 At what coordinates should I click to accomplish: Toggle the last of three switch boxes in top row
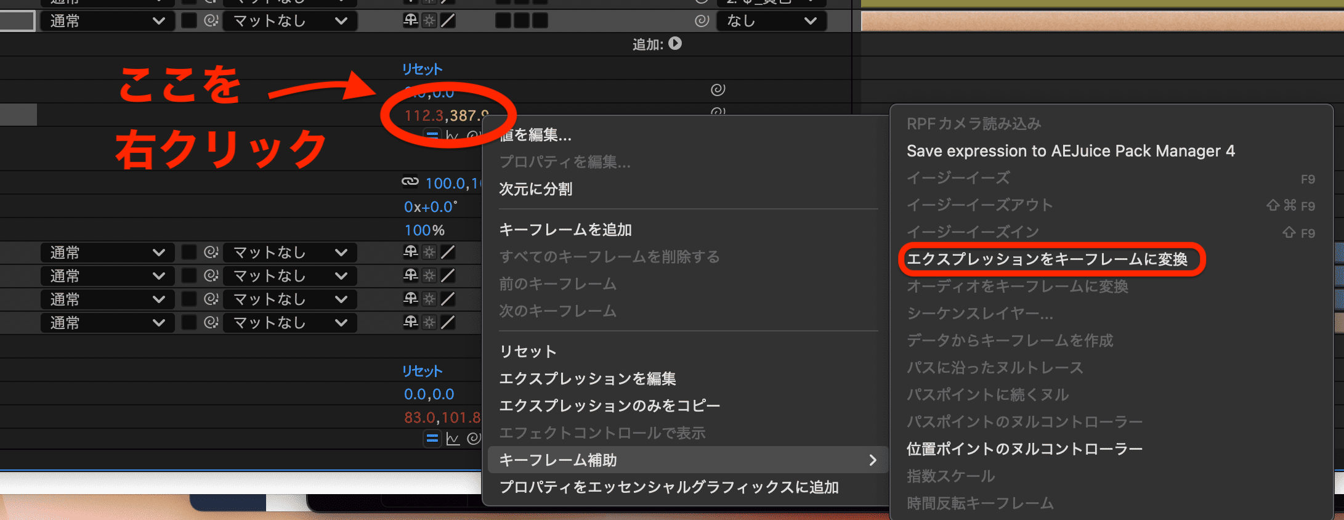click(x=540, y=21)
